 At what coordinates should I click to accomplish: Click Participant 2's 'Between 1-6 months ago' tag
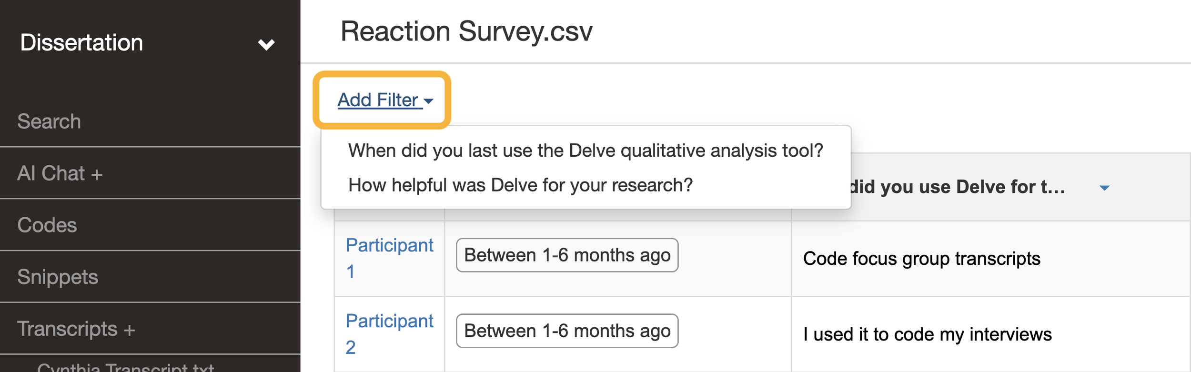click(x=567, y=331)
